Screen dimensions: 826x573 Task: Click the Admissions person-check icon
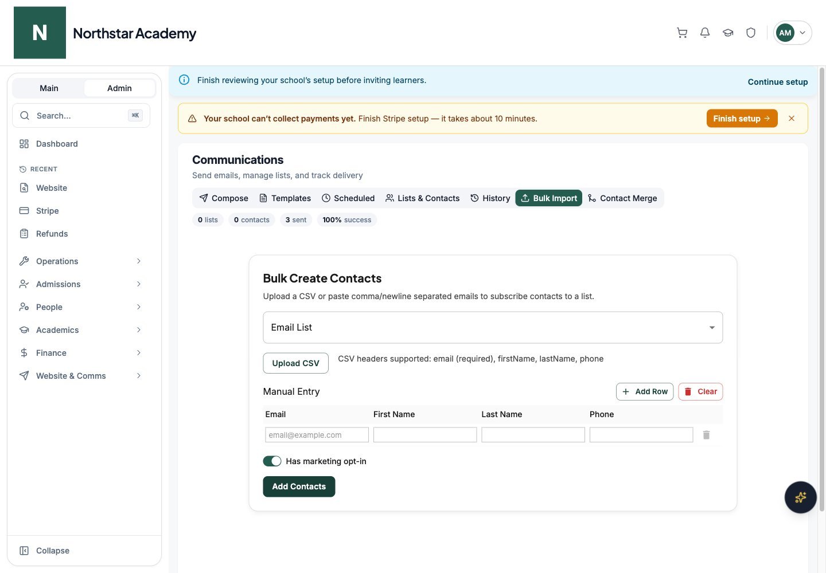pos(24,284)
